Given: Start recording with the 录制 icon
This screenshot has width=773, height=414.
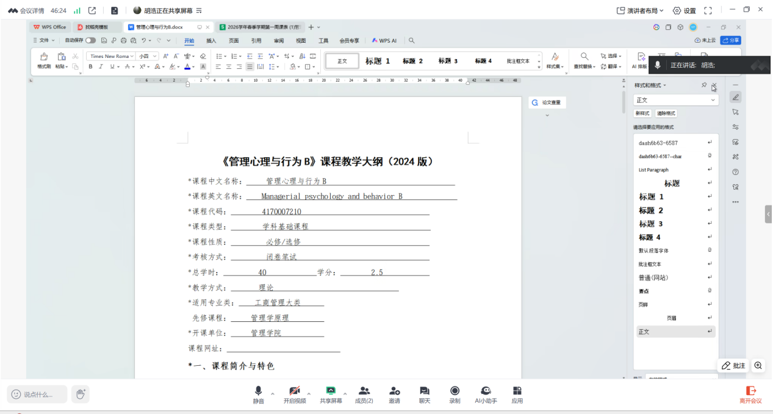Looking at the screenshot, I should [x=455, y=394].
